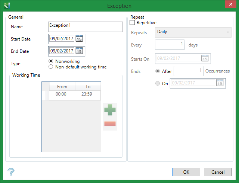Screen dimensions: 239x183
Task: Remove working time row with minus
Action: click(x=110, y=123)
